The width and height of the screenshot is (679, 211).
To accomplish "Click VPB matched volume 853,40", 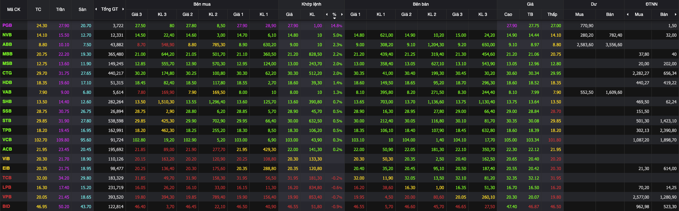I will click(x=315, y=197).
